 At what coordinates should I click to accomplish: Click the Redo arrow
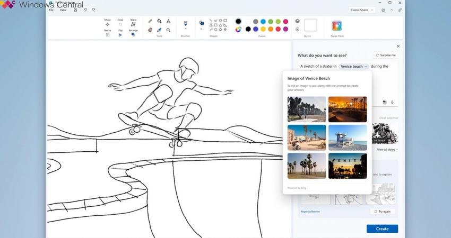pyautogui.click(x=93, y=10)
